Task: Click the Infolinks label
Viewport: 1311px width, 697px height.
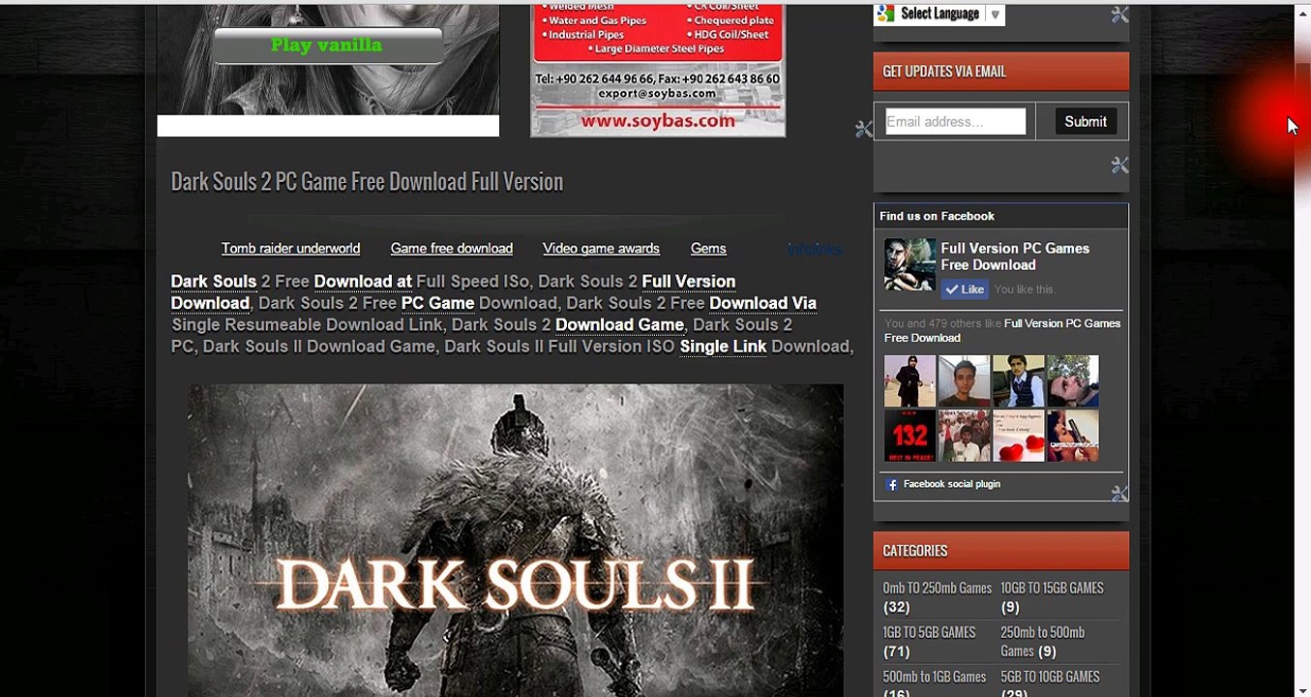Action: pos(814,249)
